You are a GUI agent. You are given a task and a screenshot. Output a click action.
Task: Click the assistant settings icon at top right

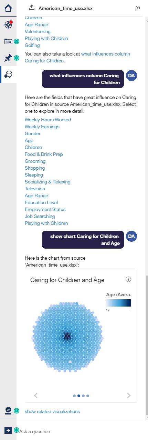[x=137, y=8]
